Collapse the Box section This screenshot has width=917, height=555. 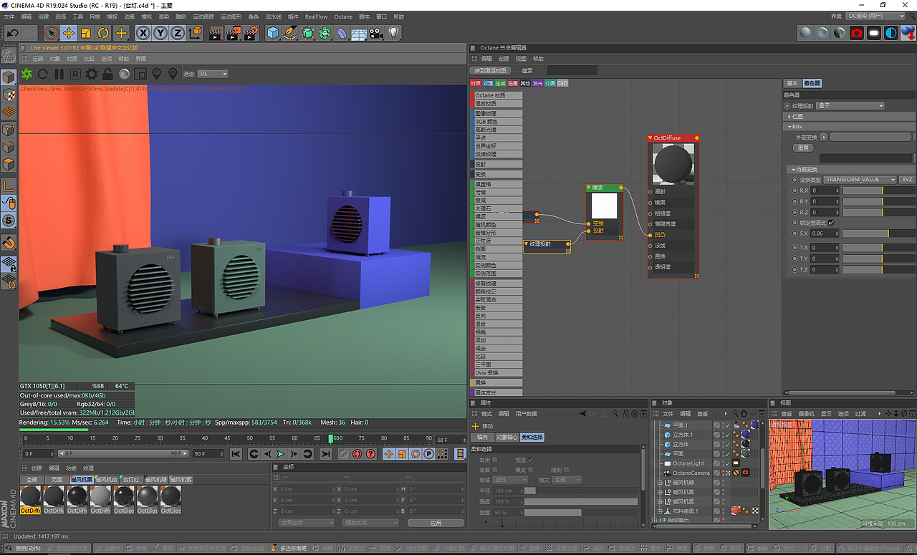tap(789, 127)
